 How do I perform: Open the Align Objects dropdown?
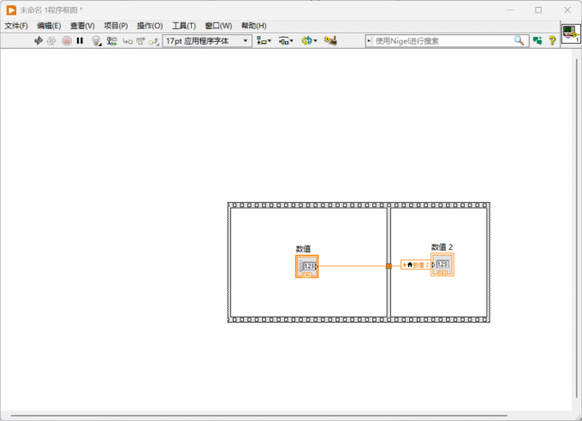click(264, 41)
